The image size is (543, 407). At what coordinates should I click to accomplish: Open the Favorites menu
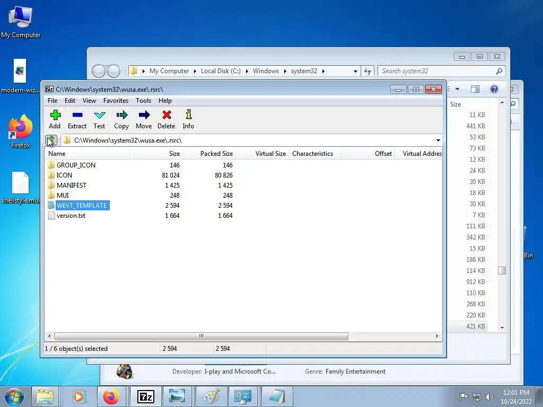116,101
